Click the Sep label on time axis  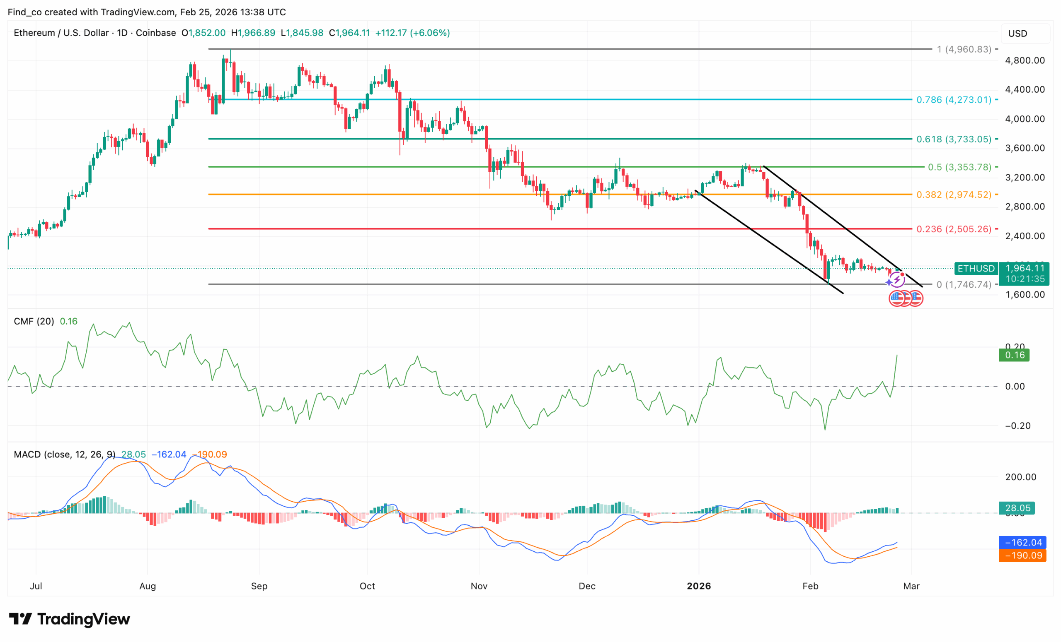pyautogui.click(x=259, y=586)
